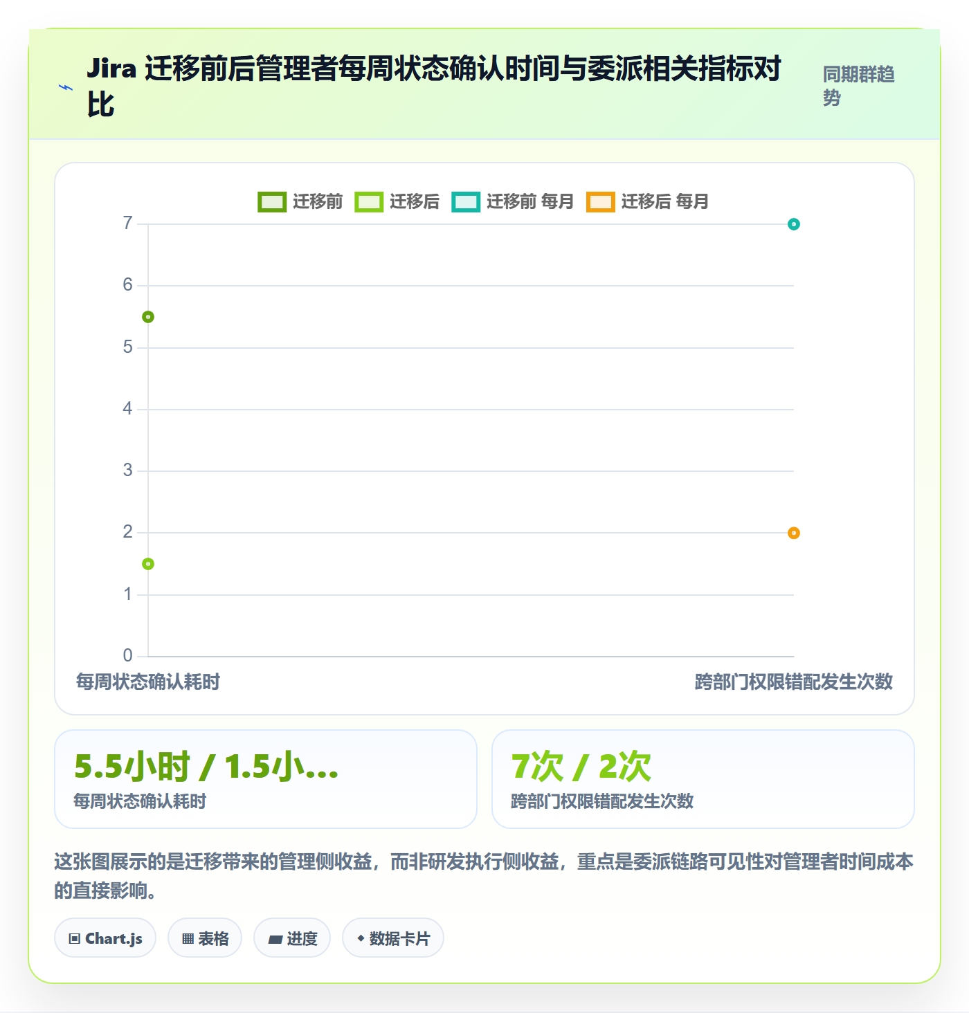The image size is (969, 1013).
Task: Click the Chart.js tag chip
Action: (105, 938)
